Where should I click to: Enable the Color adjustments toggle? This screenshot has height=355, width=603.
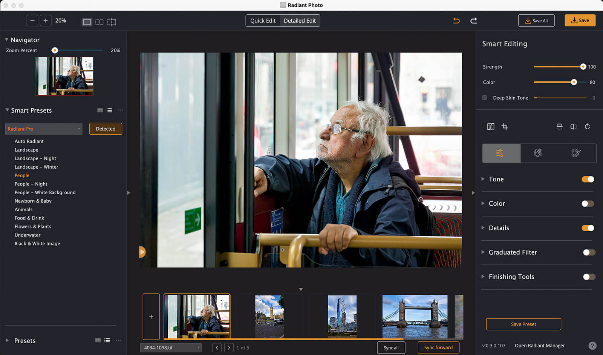(588, 204)
